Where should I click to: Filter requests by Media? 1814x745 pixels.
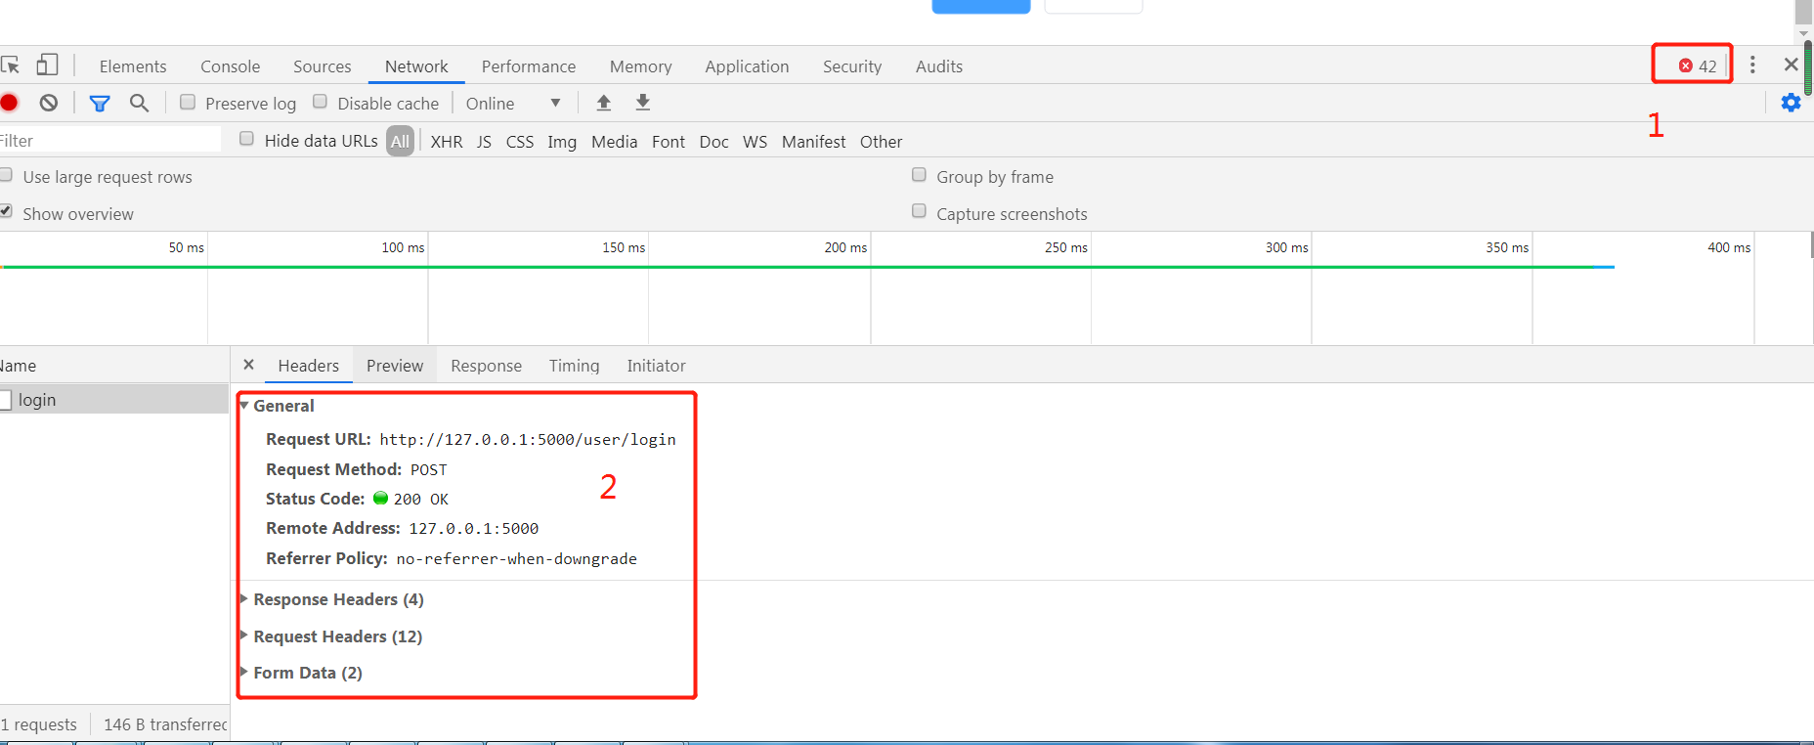615,142
